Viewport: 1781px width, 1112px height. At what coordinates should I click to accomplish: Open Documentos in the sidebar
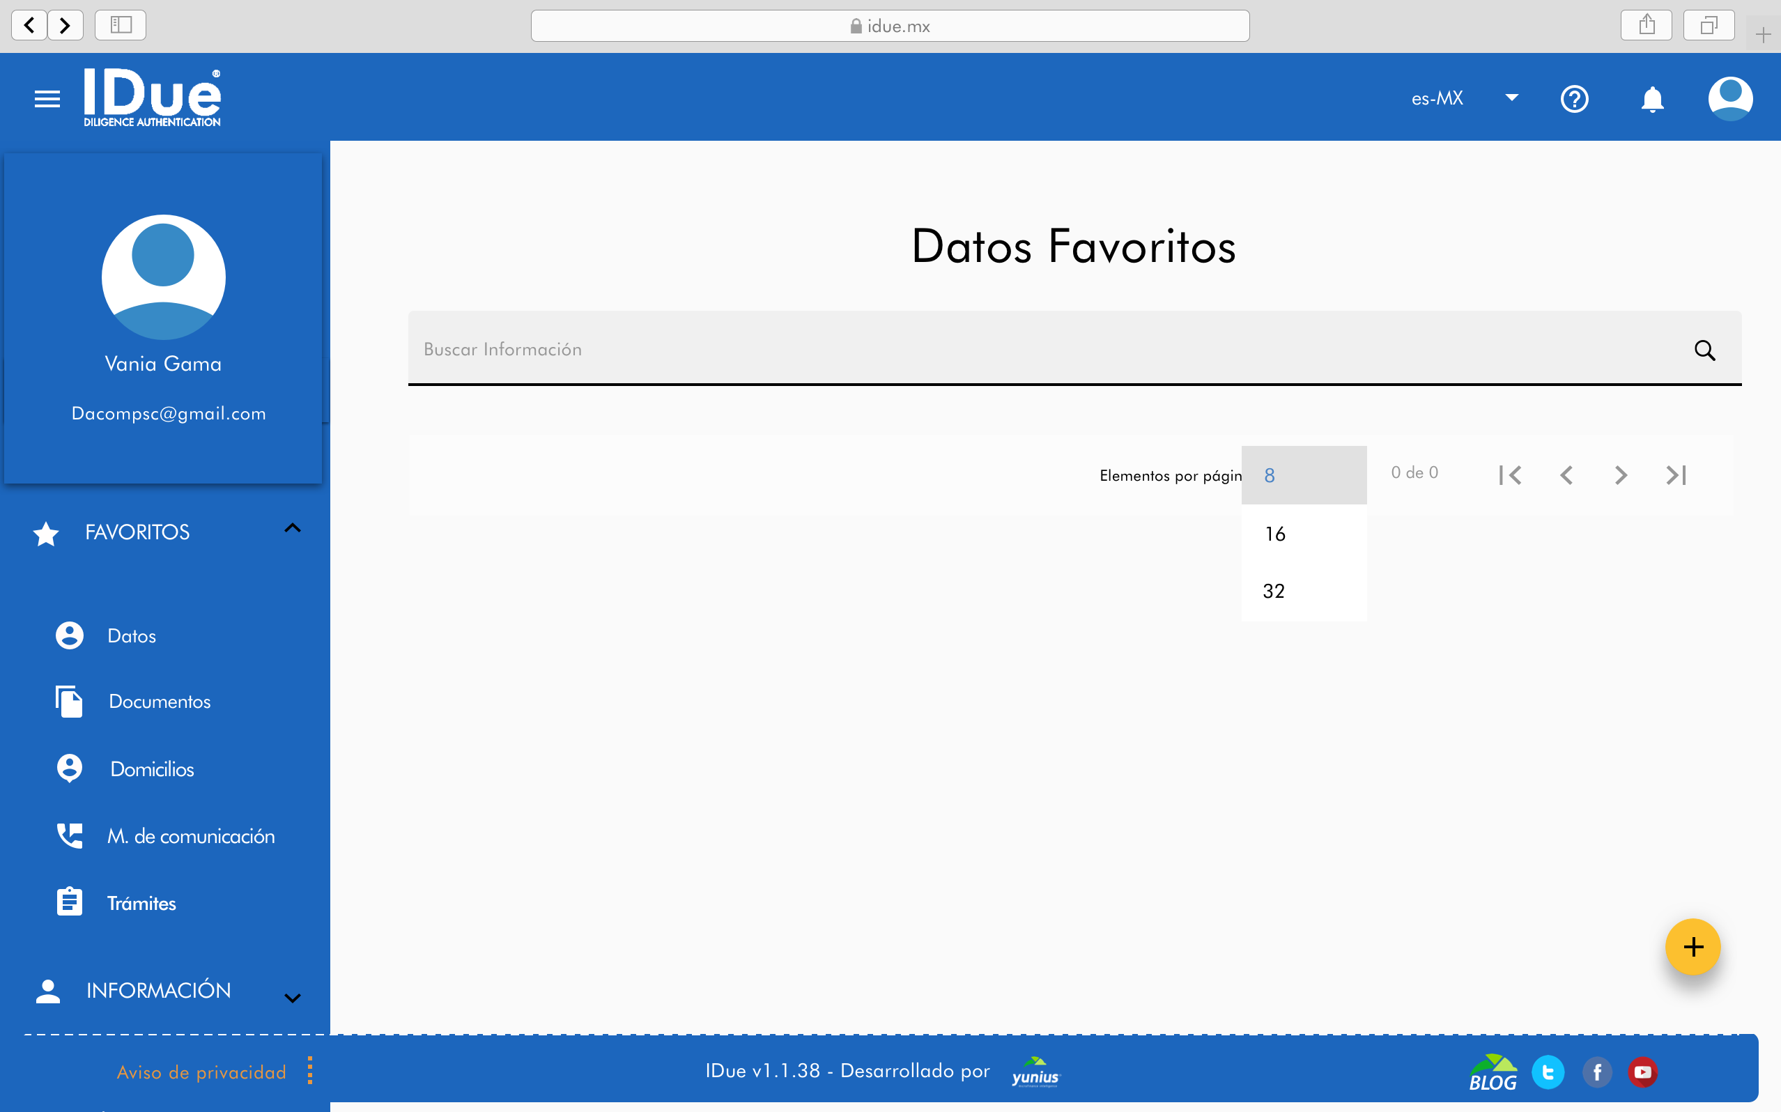(160, 702)
